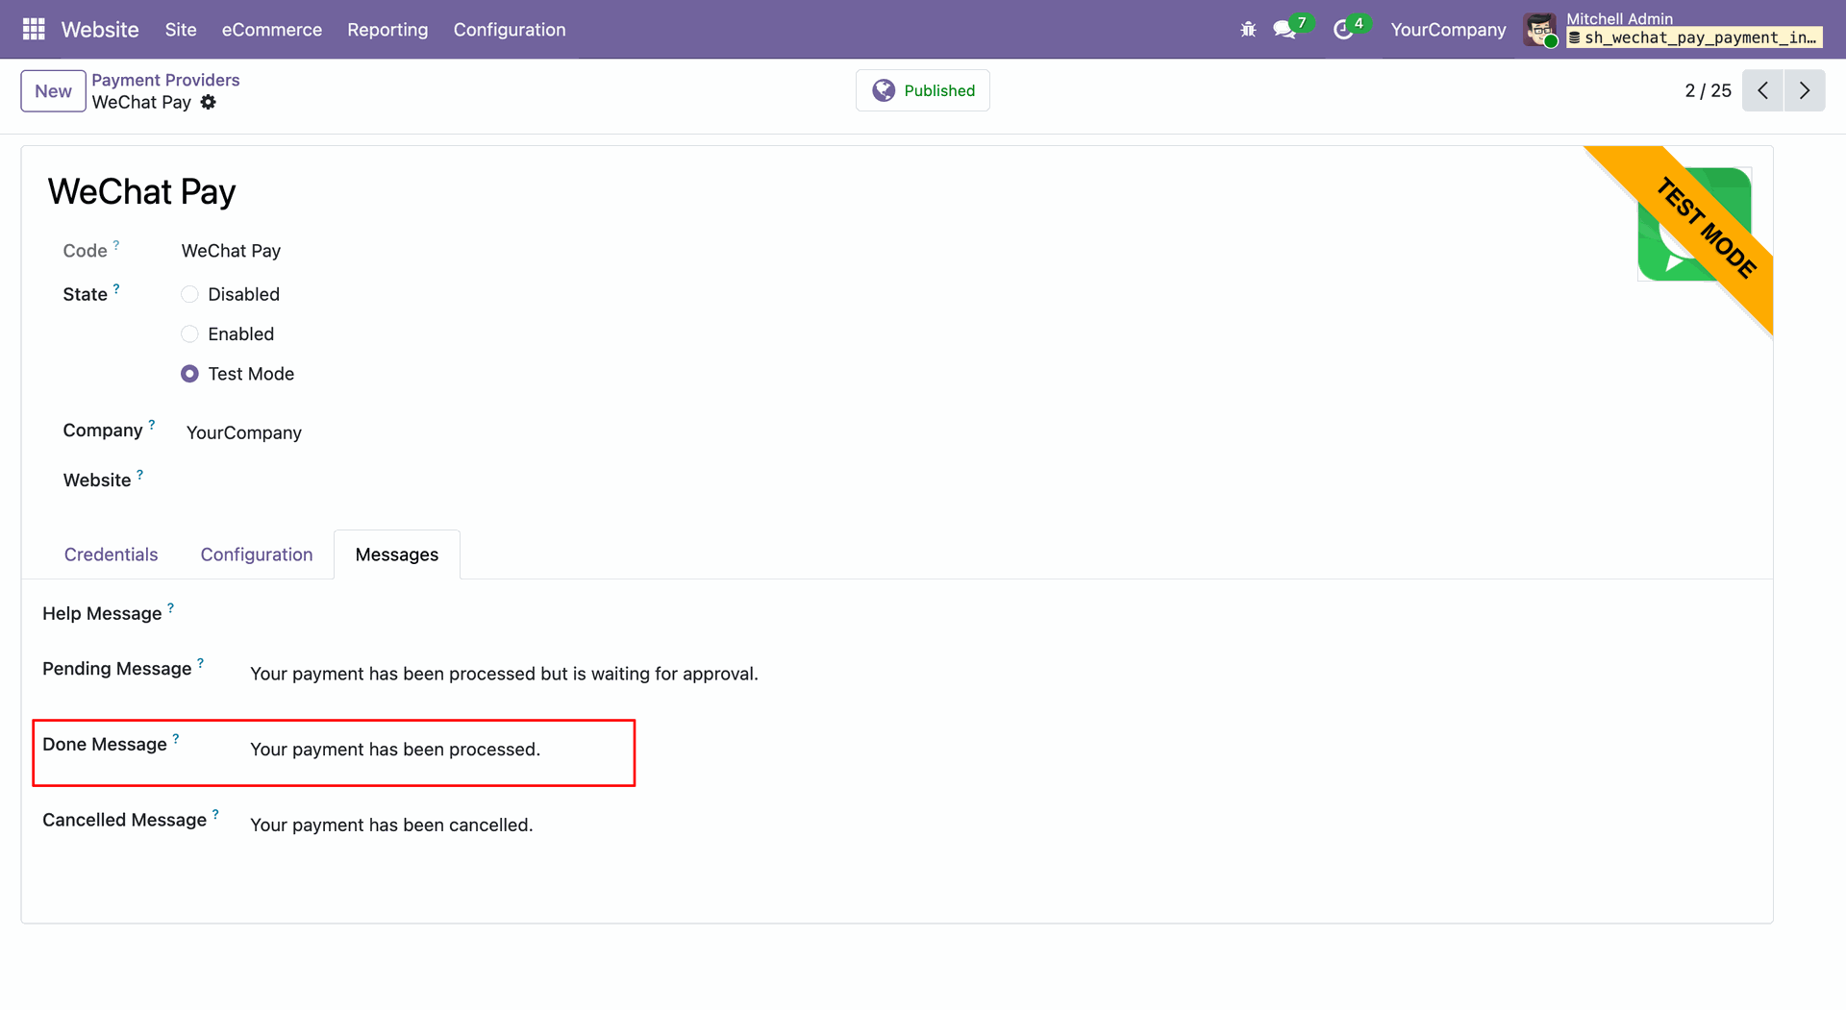Image resolution: width=1846 pixels, height=1010 pixels.
Task: Create a New payment provider
Action: pyautogui.click(x=54, y=91)
